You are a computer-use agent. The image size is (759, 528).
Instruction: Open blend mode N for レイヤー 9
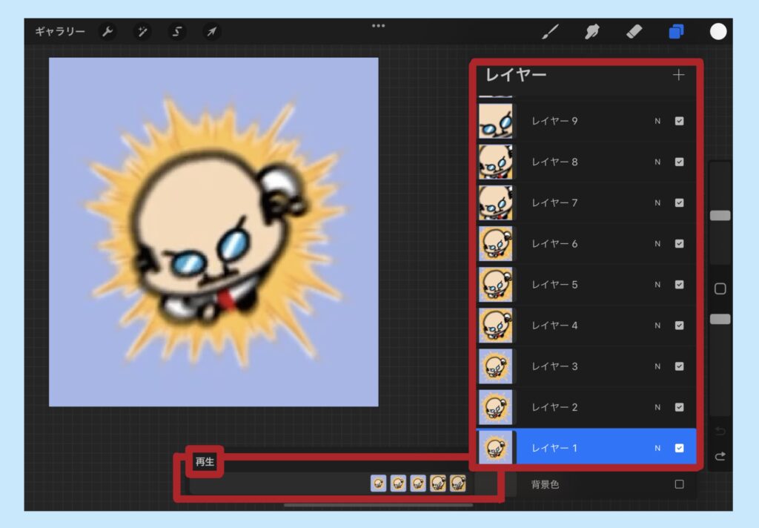(x=657, y=121)
